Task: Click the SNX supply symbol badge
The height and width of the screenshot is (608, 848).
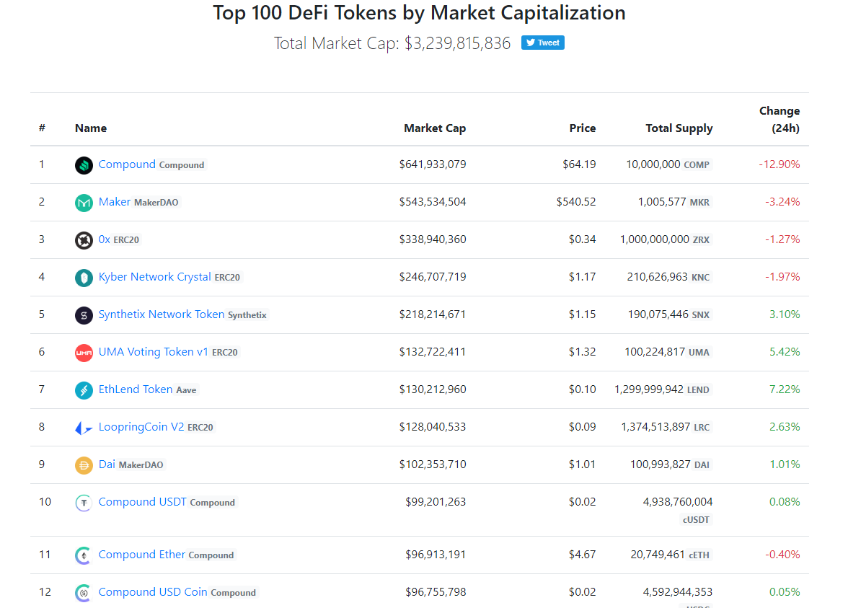Action: click(700, 314)
